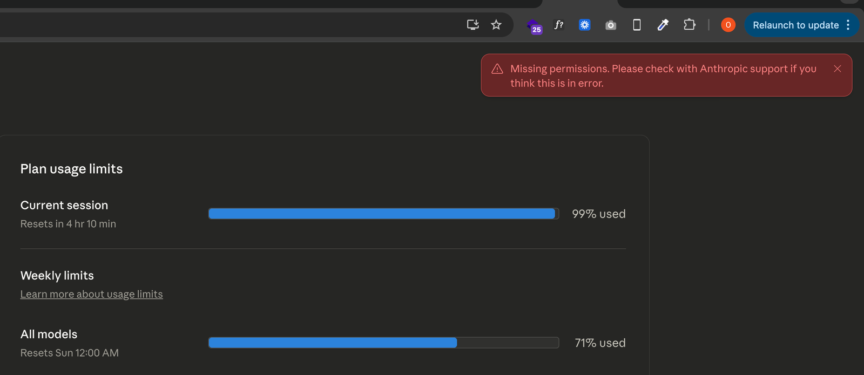Click the Current session usage progress bar
This screenshot has width=864, height=375.
pyautogui.click(x=383, y=214)
